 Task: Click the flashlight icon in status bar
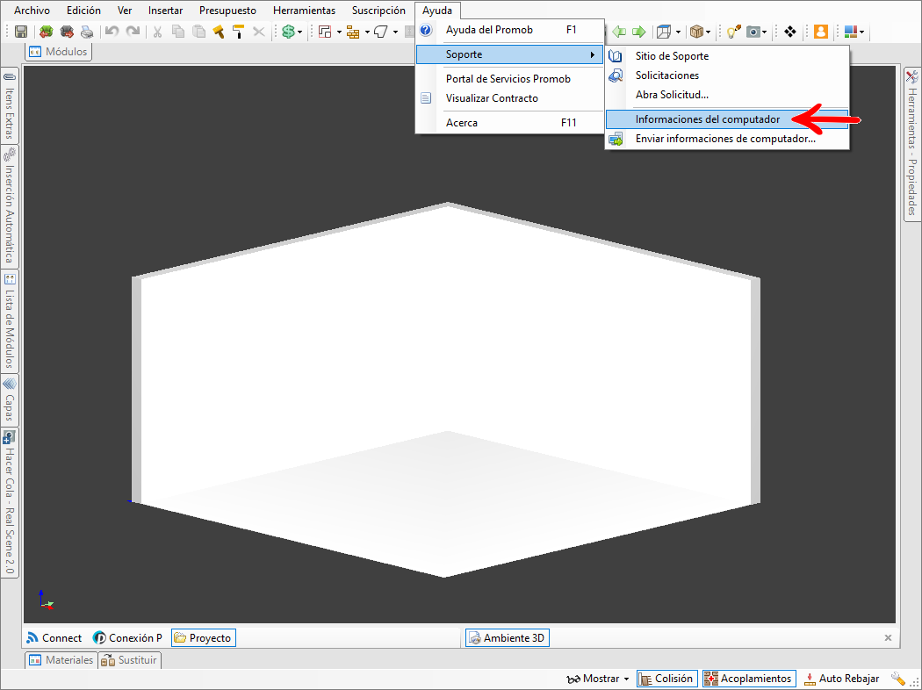[x=898, y=679]
